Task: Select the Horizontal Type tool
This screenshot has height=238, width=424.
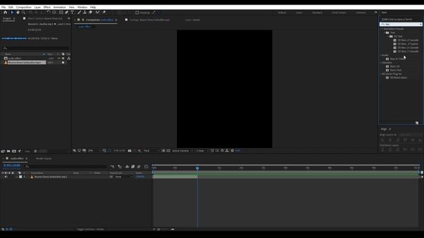Action: pos(72,13)
